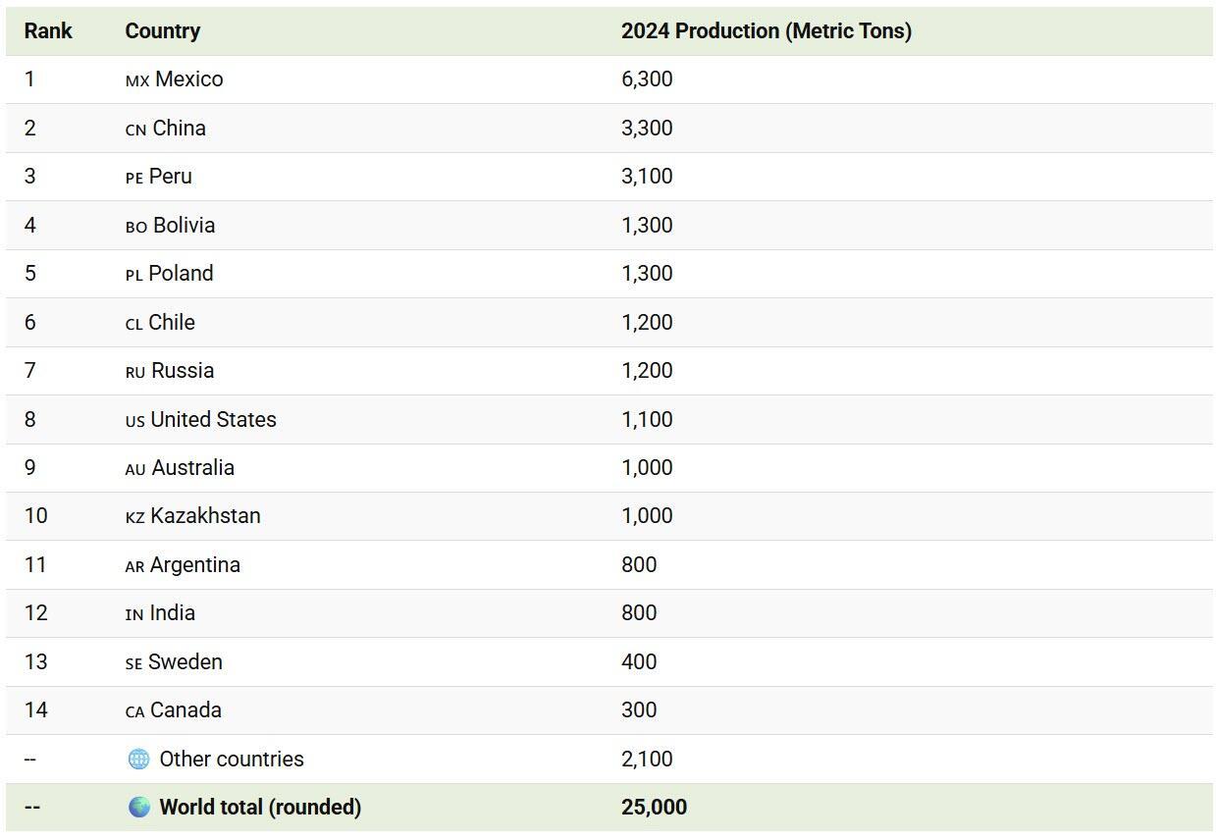Select the Poland country cell
Screen dimensions: 1216x840
point(181,273)
